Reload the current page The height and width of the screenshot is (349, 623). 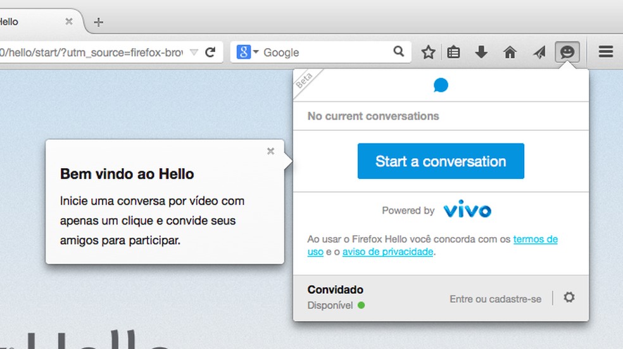coord(210,52)
